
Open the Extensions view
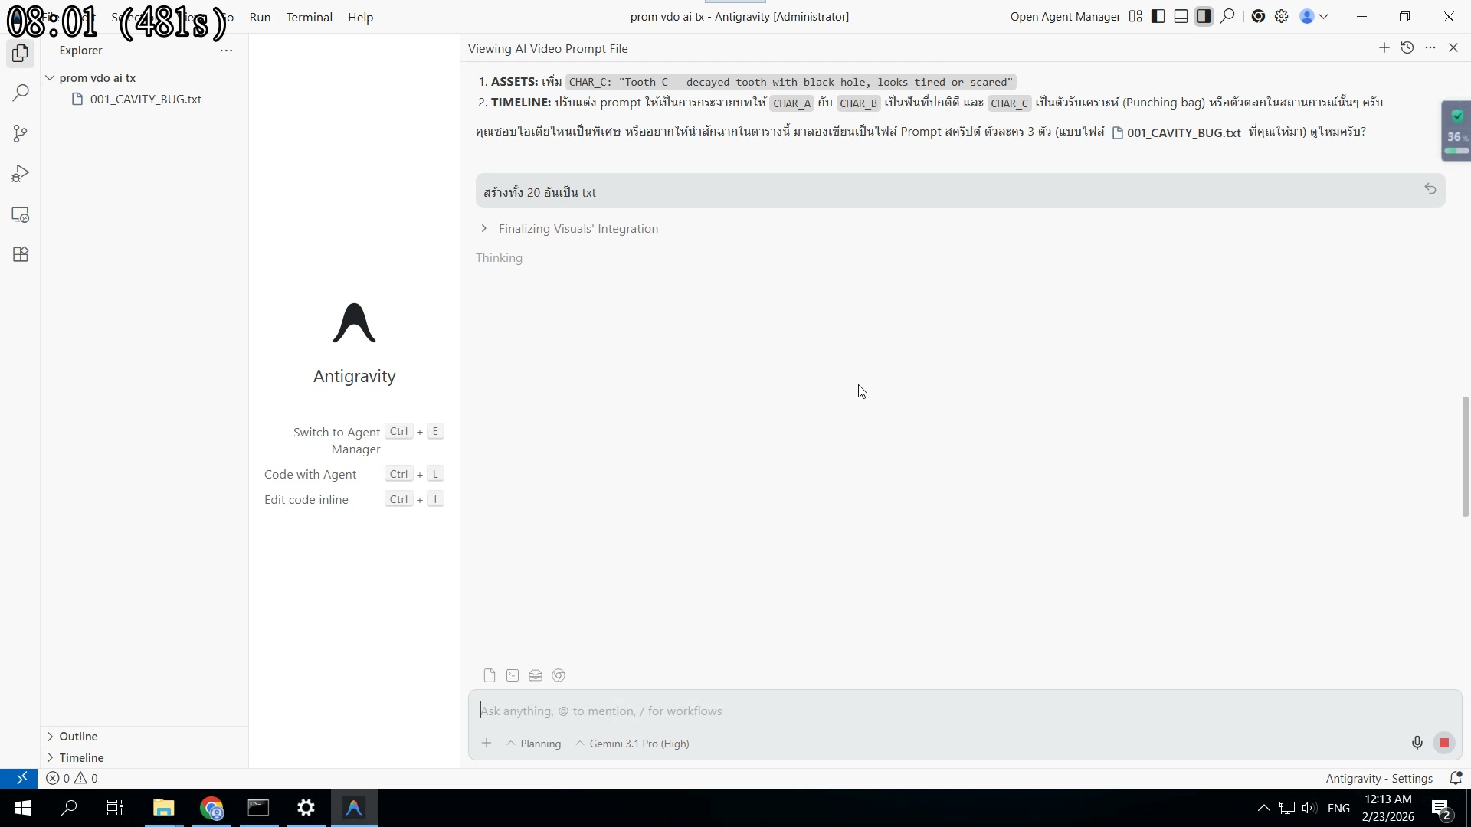[19, 254]
